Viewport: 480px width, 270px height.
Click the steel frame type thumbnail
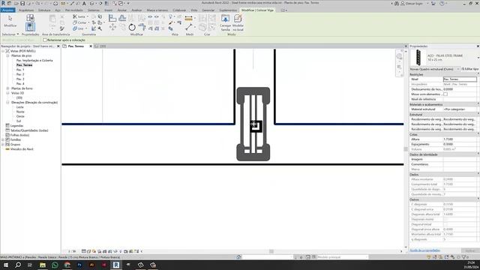pyautogui.click(x=418, y=58)
